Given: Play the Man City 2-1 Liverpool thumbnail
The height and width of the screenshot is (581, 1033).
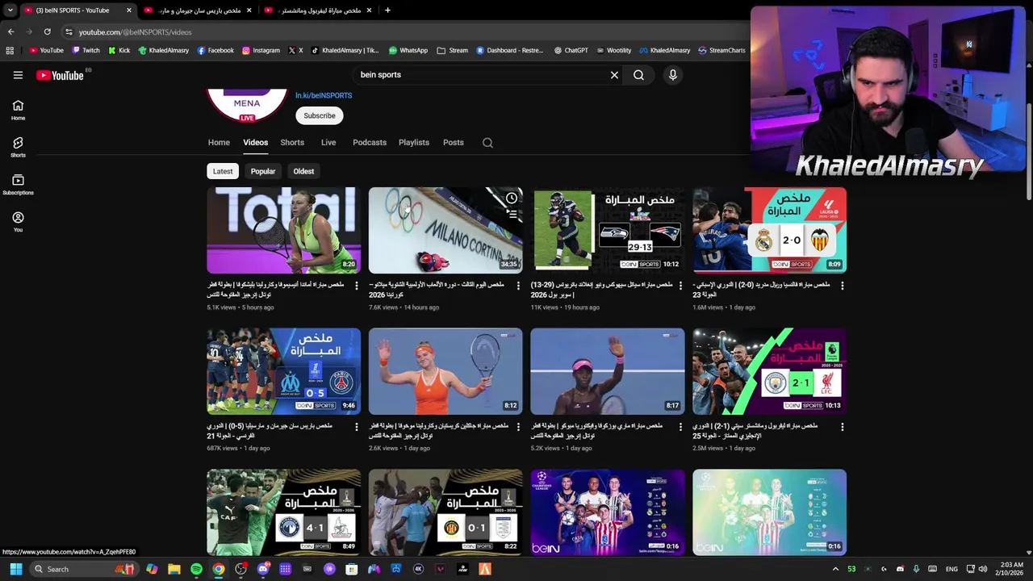Looking at the screenshot, I should point(769,371).
